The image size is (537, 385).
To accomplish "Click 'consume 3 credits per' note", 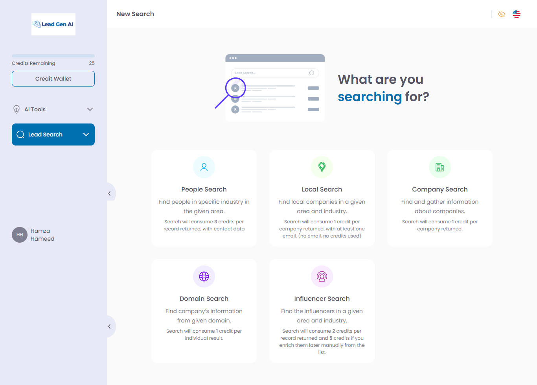I will pos(204,225).
